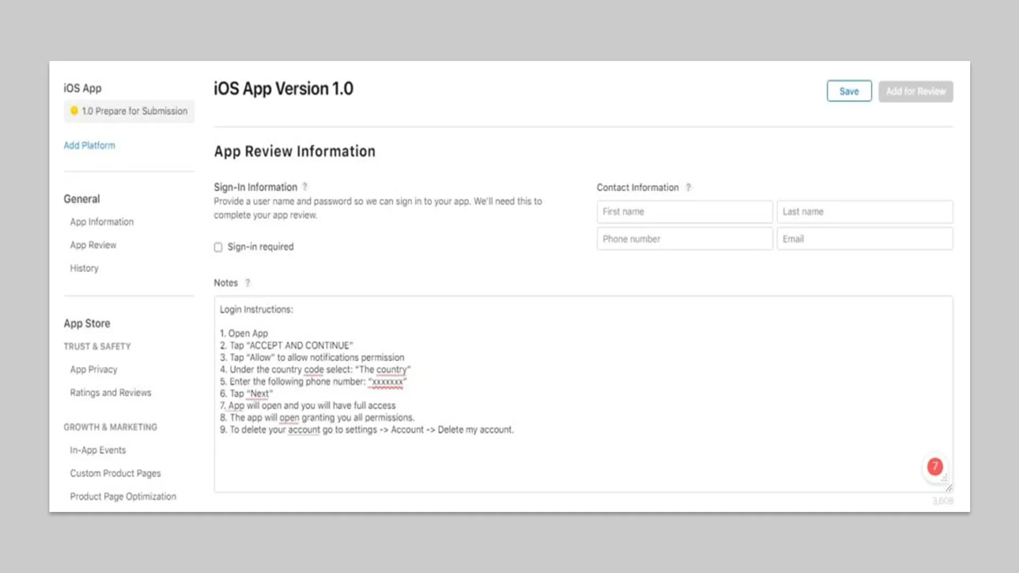Open Custom Product Pages in the sidebar

[115, 473]
